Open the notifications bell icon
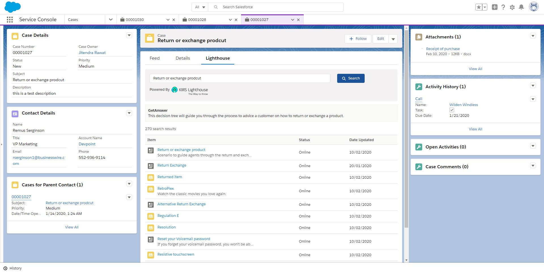The height and width of the screenshot is (274, 544). click(x=521, y=7)
